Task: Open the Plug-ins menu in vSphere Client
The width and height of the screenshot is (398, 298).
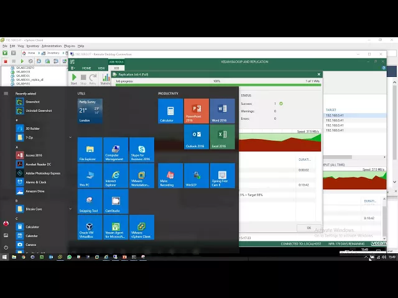Action: [70, 46]
